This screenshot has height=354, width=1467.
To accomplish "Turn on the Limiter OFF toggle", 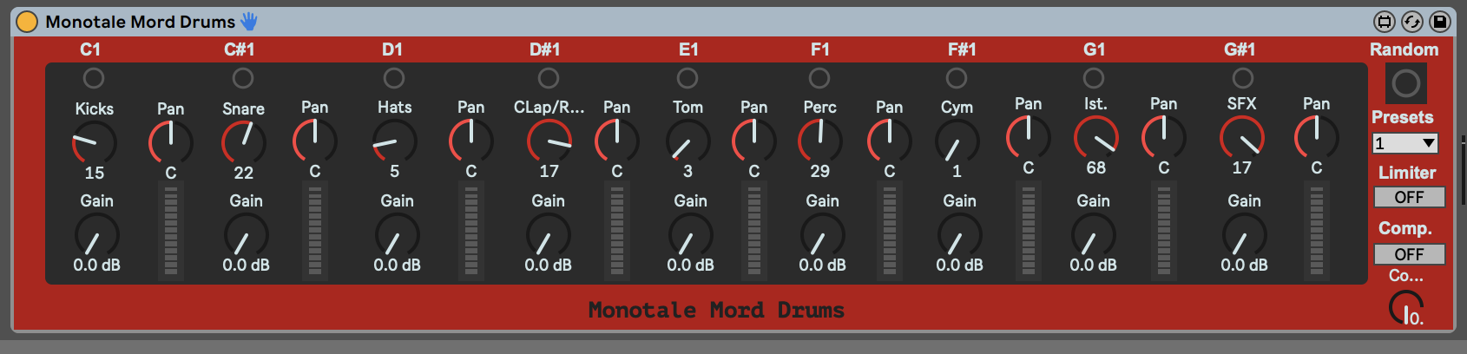I will click(x=1409, y=197).
